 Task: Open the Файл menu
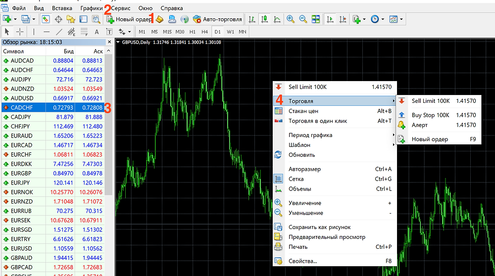coord(19,8)
